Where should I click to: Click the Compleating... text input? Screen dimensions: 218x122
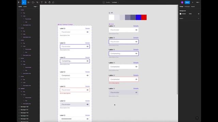[124, 54]
